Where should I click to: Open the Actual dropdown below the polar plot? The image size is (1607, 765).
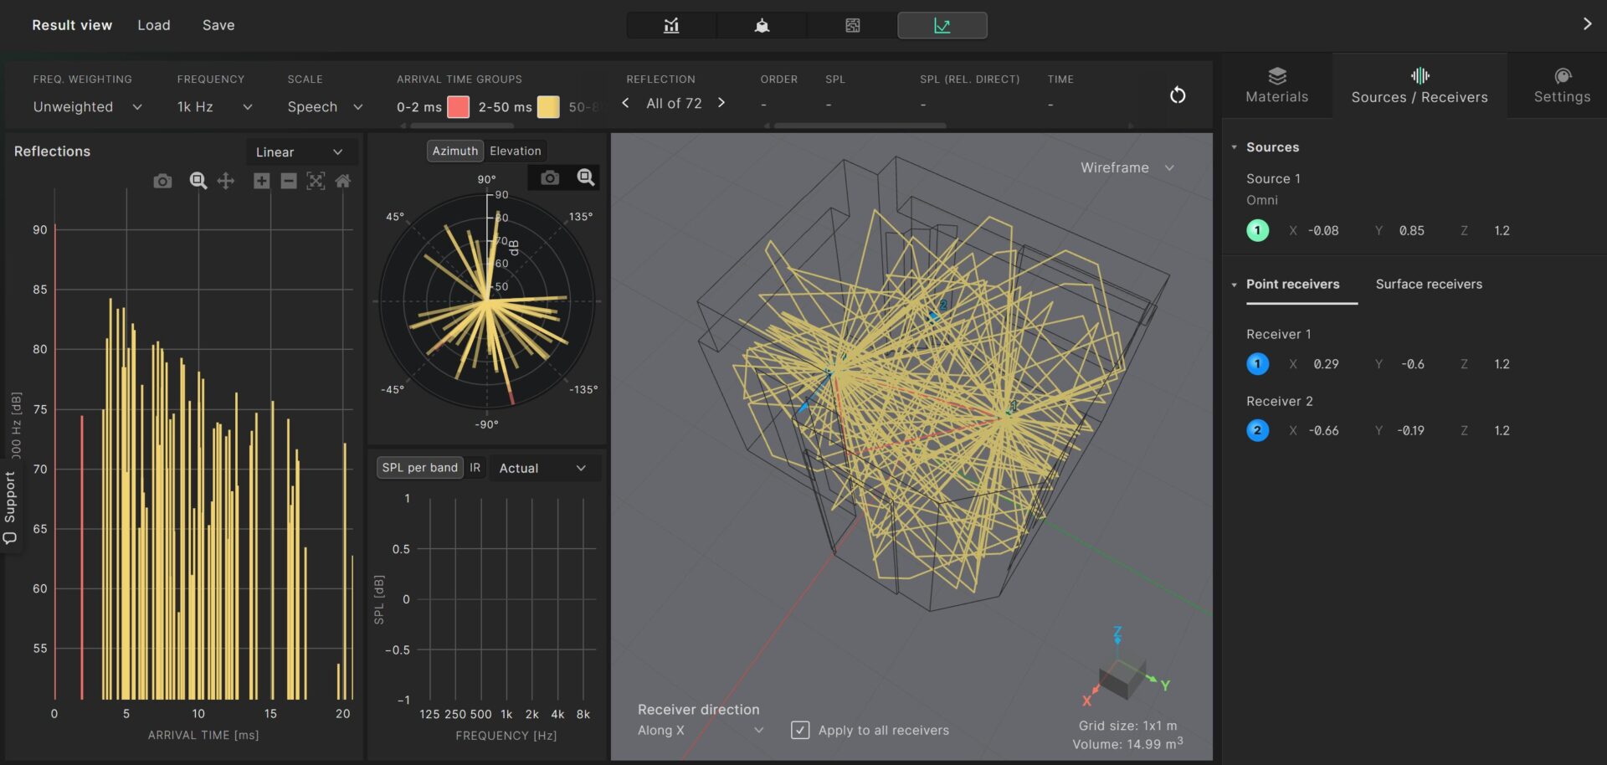(544, 468)
